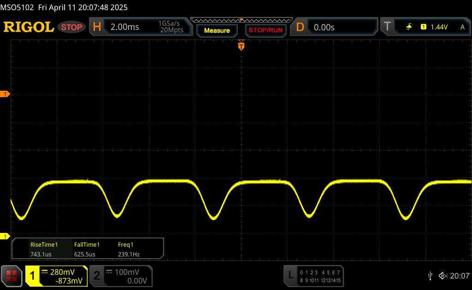This screenshot has width=472, height=290.
Task: Click channel 1 offset -873mV
Action: [69, 281]
